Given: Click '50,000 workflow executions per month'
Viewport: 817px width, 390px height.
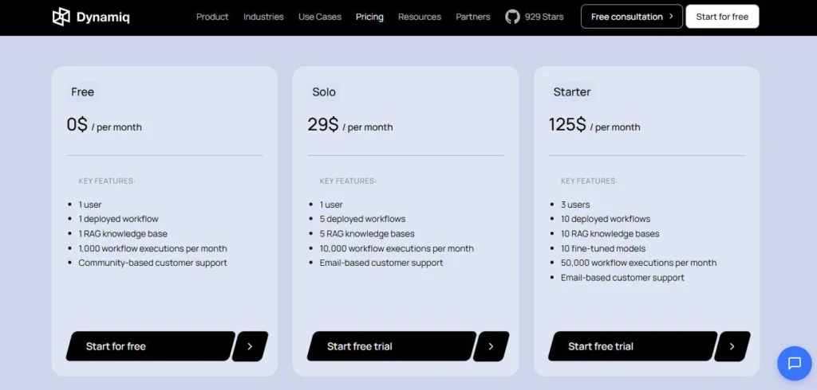Looking at the screenshot, I should click(639, 263).
